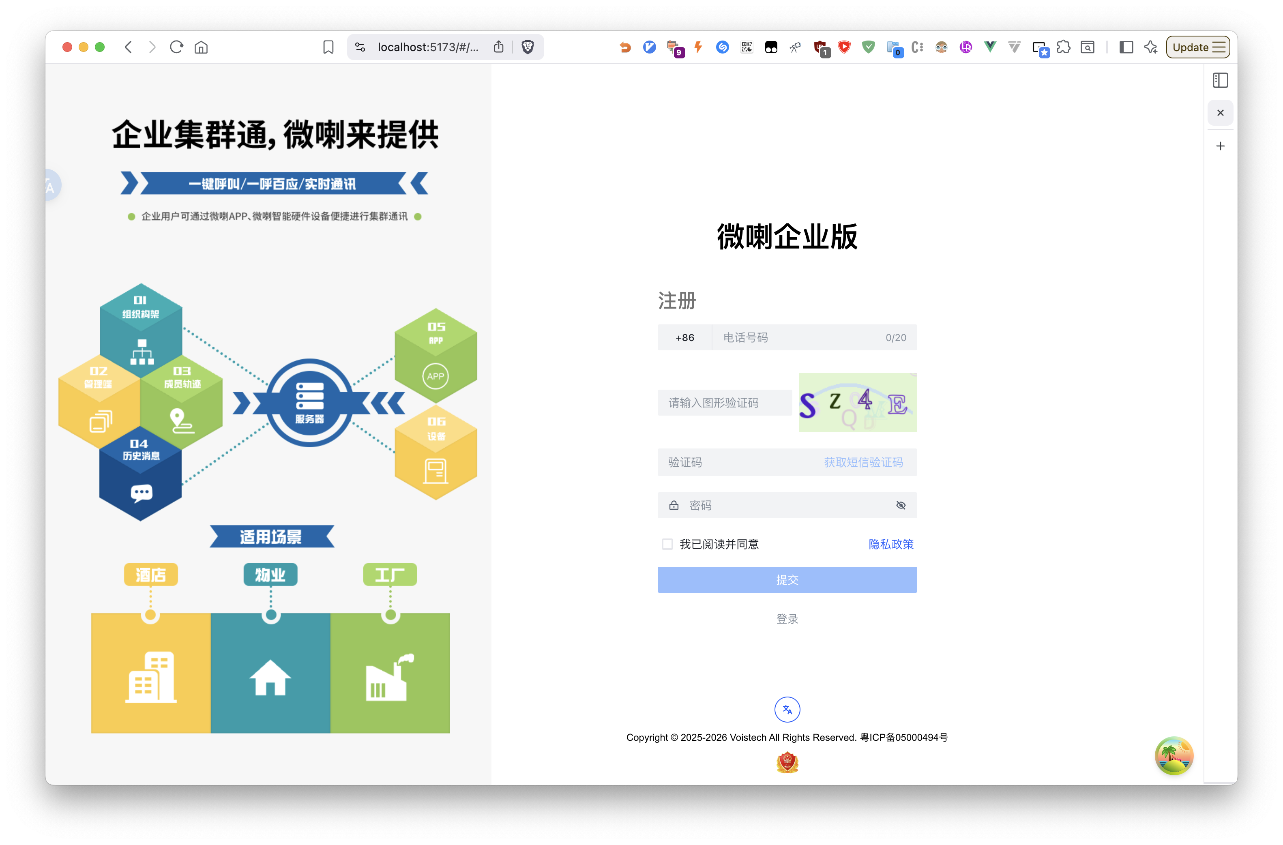The image size is (1283, 845).
Task: Open the browser home page
Action: 201,47
